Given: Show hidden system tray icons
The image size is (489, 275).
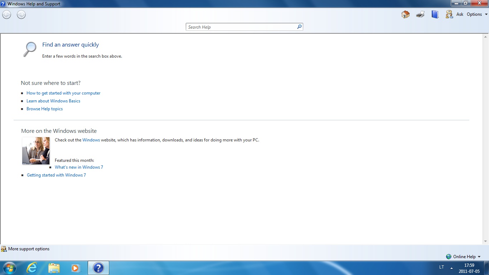Looking at the screenshot, I should (x=451, y=268).
